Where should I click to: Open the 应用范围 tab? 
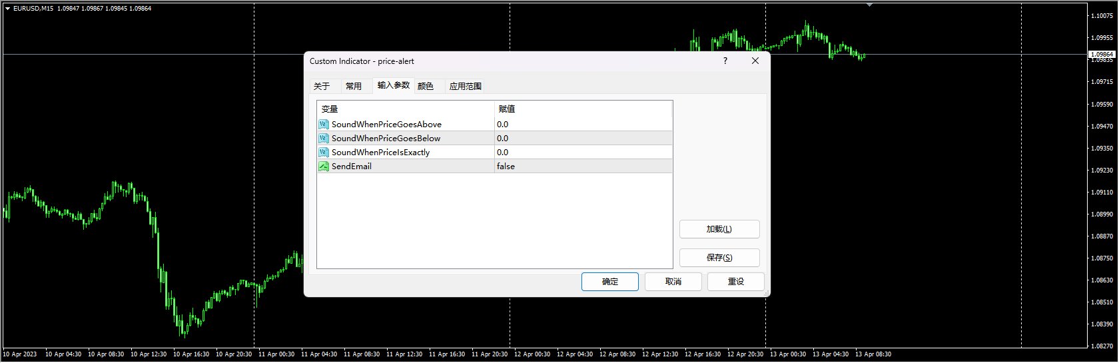tap(465, 87)
